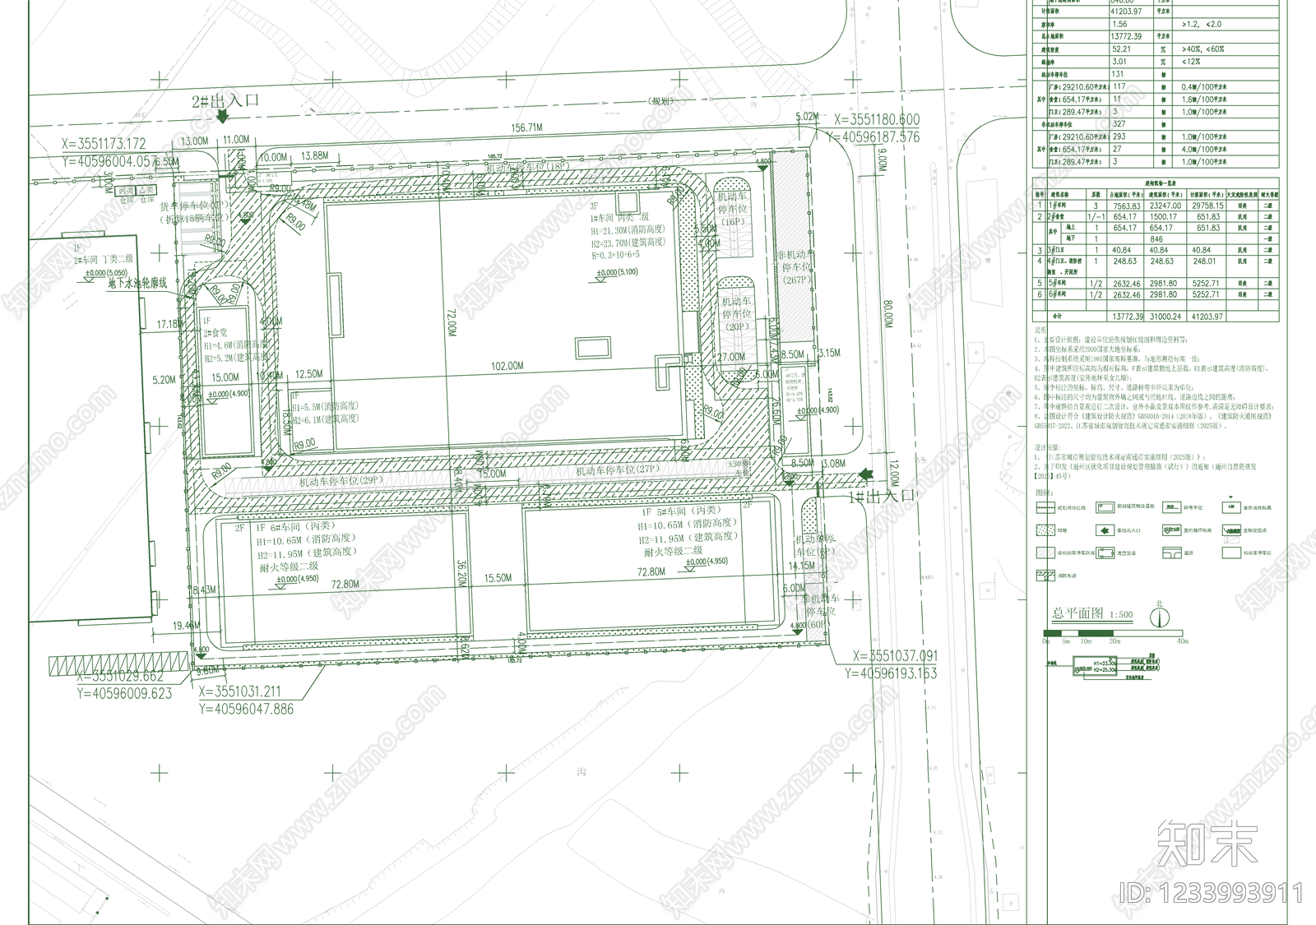Select the 102.00M building width dimension

click(x=507, y=366)
